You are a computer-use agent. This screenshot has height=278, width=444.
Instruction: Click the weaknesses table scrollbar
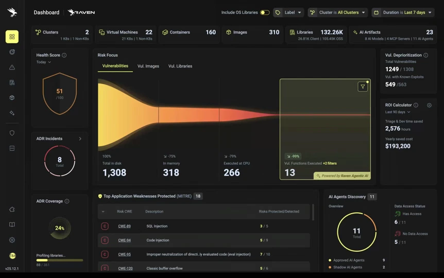(x=313, y=212)
